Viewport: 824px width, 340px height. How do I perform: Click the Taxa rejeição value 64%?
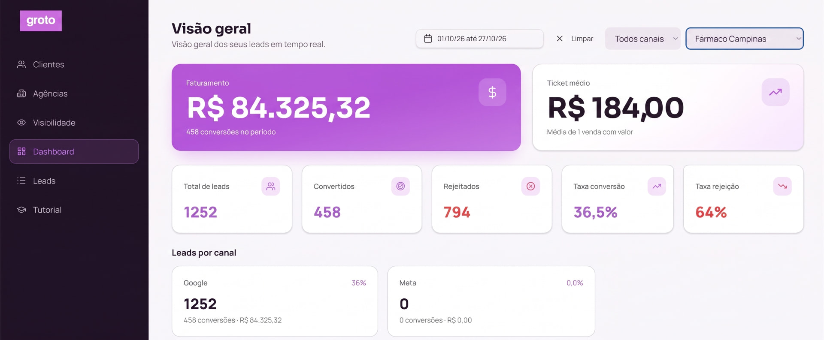click(711, 212)
